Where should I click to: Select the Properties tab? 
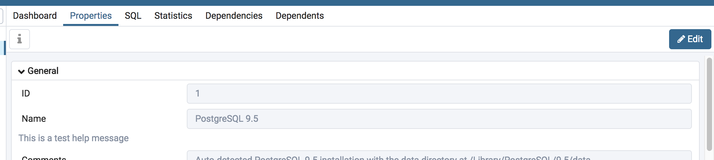[x=91, y=16]
